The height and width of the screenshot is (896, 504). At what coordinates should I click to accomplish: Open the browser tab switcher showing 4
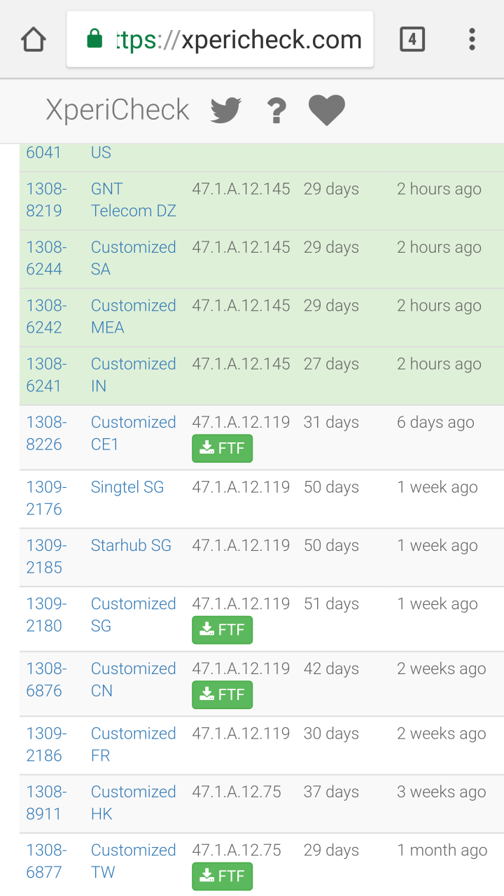click(412, 39)
